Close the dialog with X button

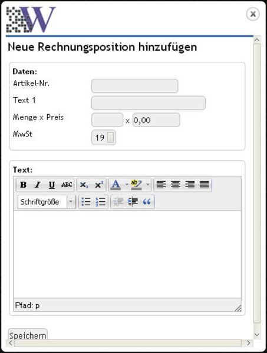[253, 14]
